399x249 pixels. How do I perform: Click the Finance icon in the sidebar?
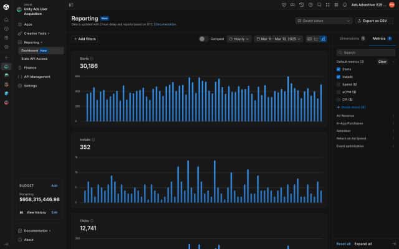(x=20, y=68)
